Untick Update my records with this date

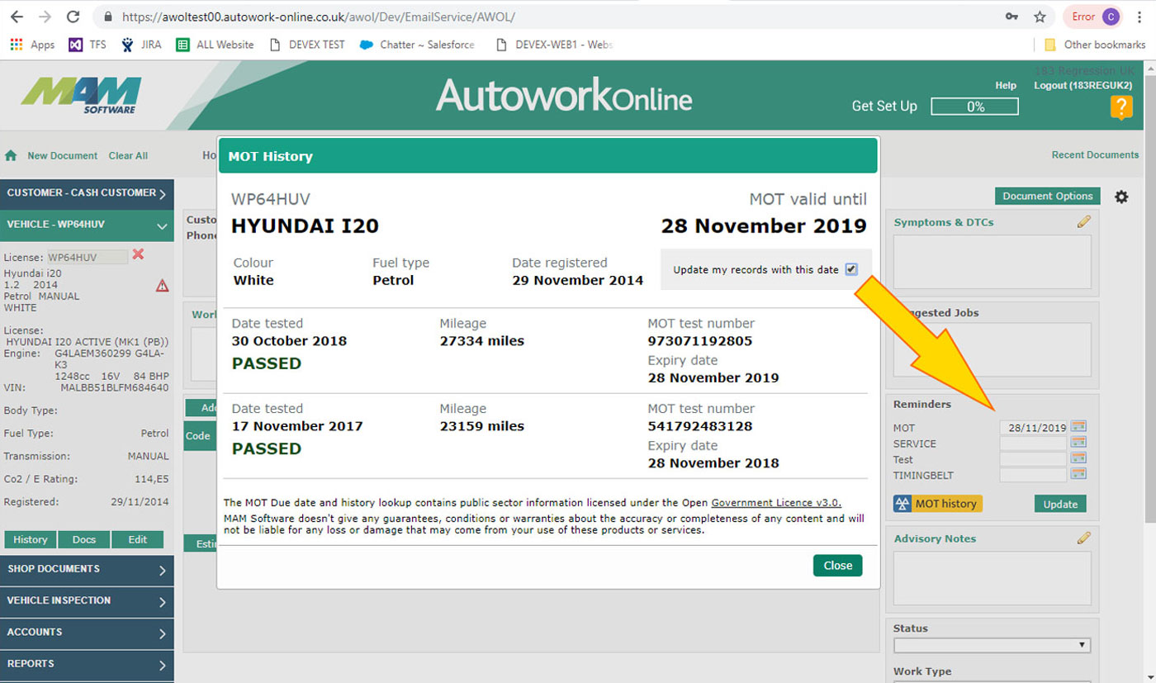pos(851,269)
